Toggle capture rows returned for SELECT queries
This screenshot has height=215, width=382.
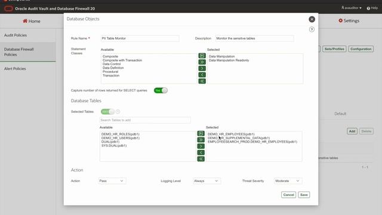[x=161, y=90]
